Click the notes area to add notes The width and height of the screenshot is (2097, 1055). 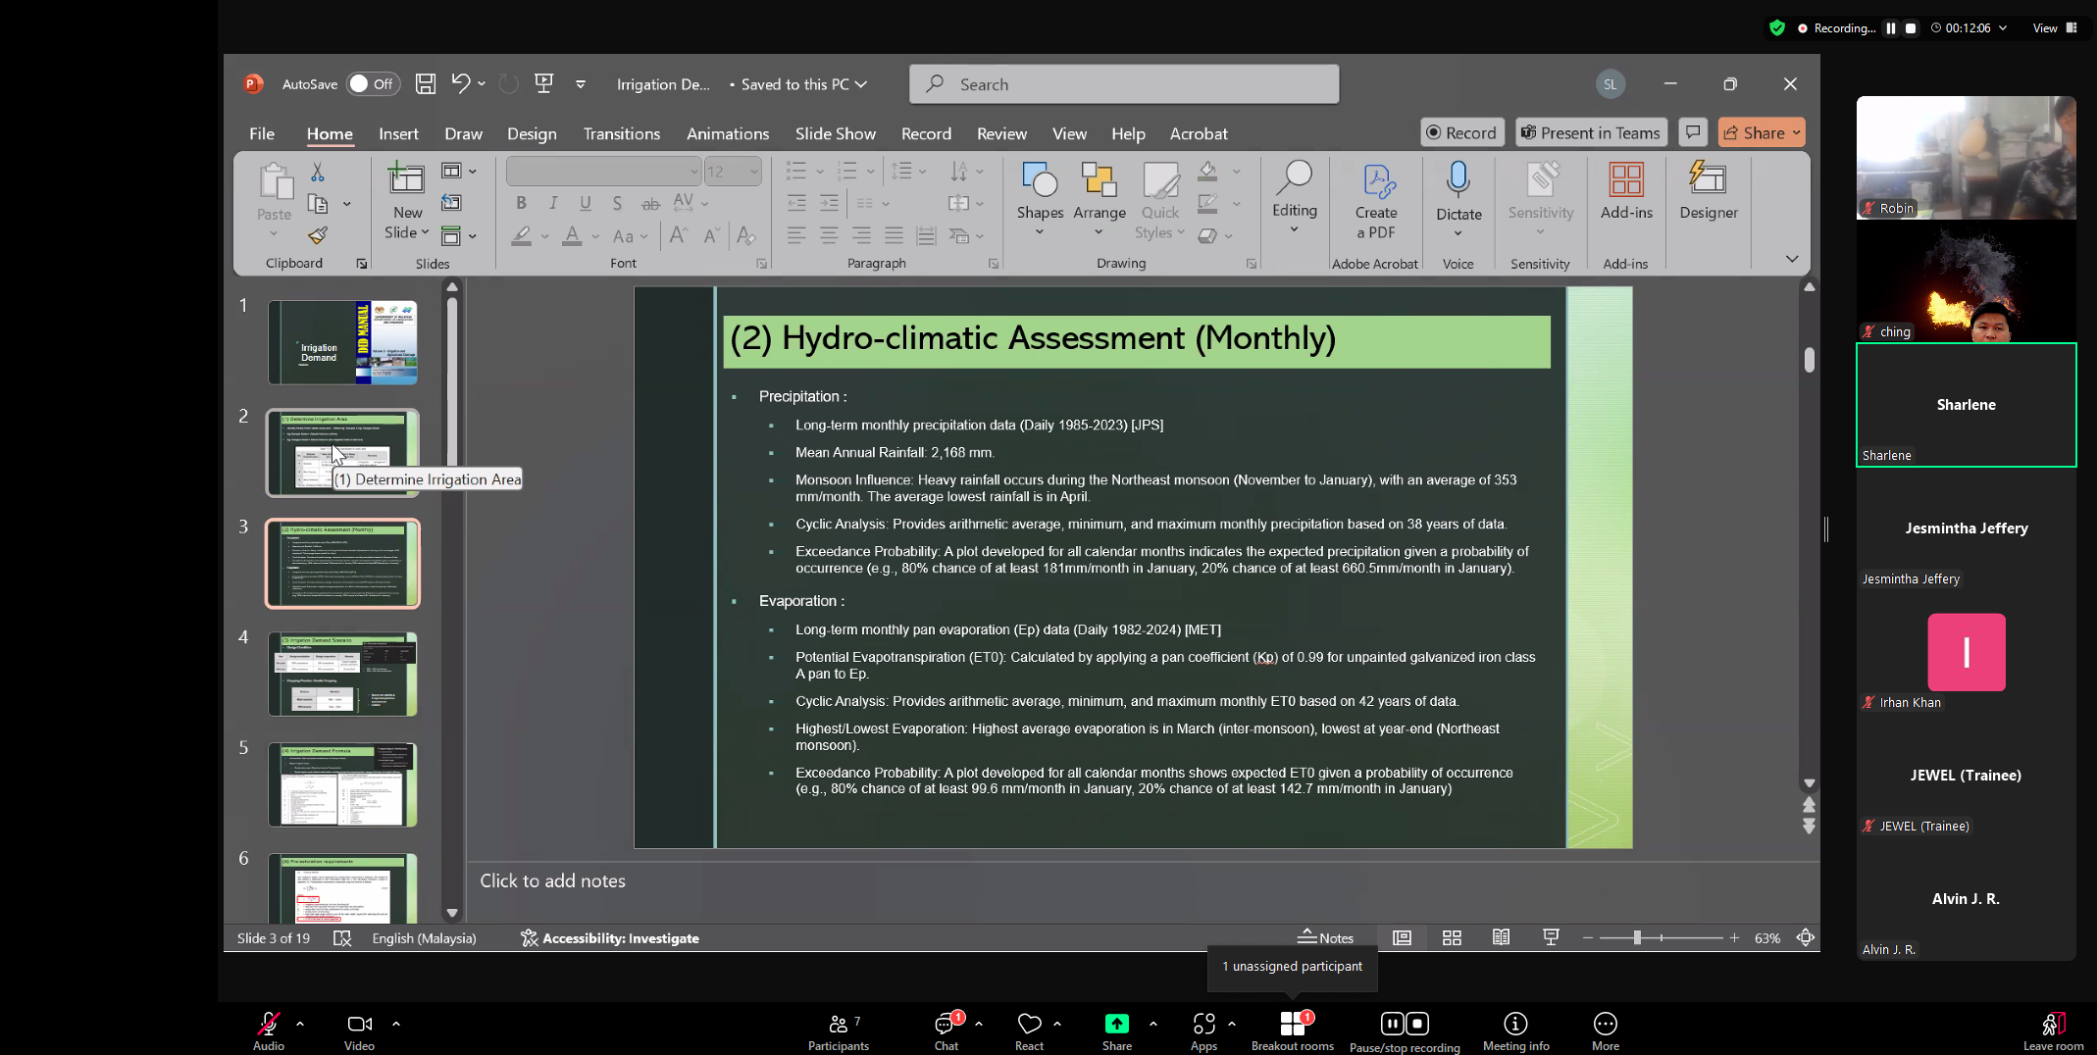1143,881
